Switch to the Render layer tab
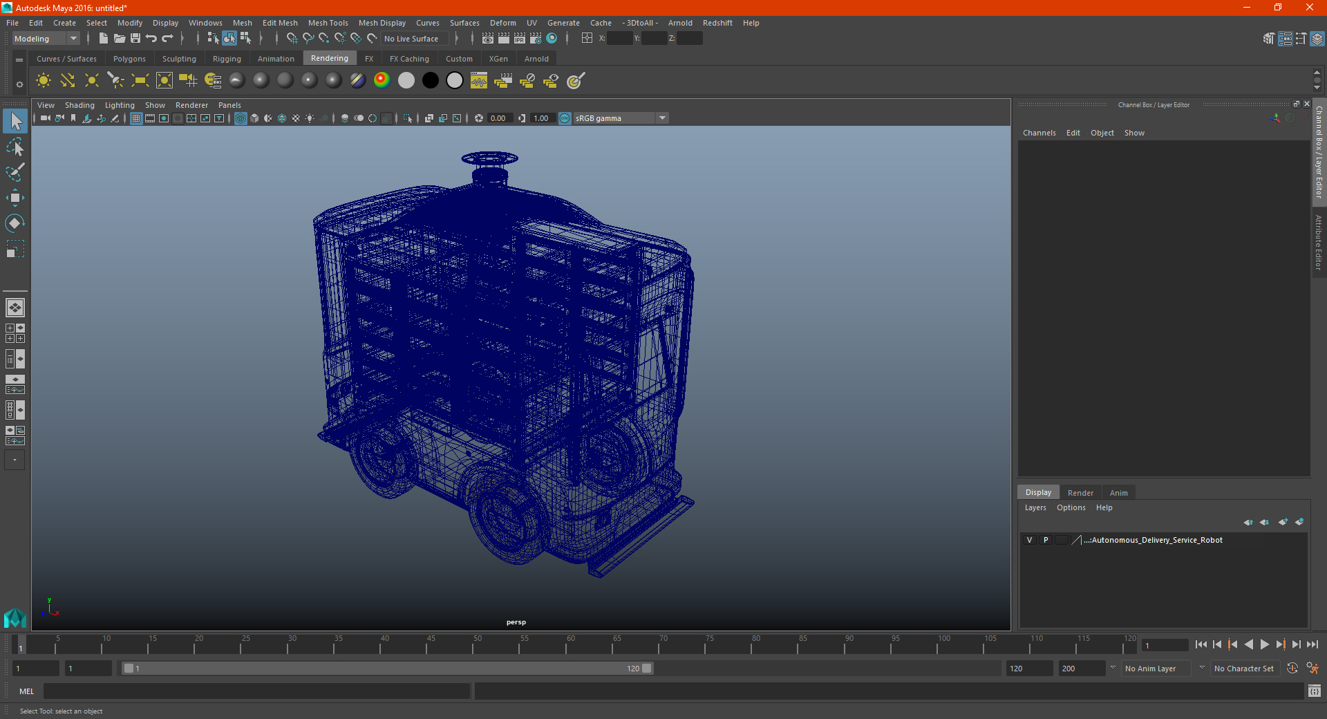 [x=1080, y=493]
